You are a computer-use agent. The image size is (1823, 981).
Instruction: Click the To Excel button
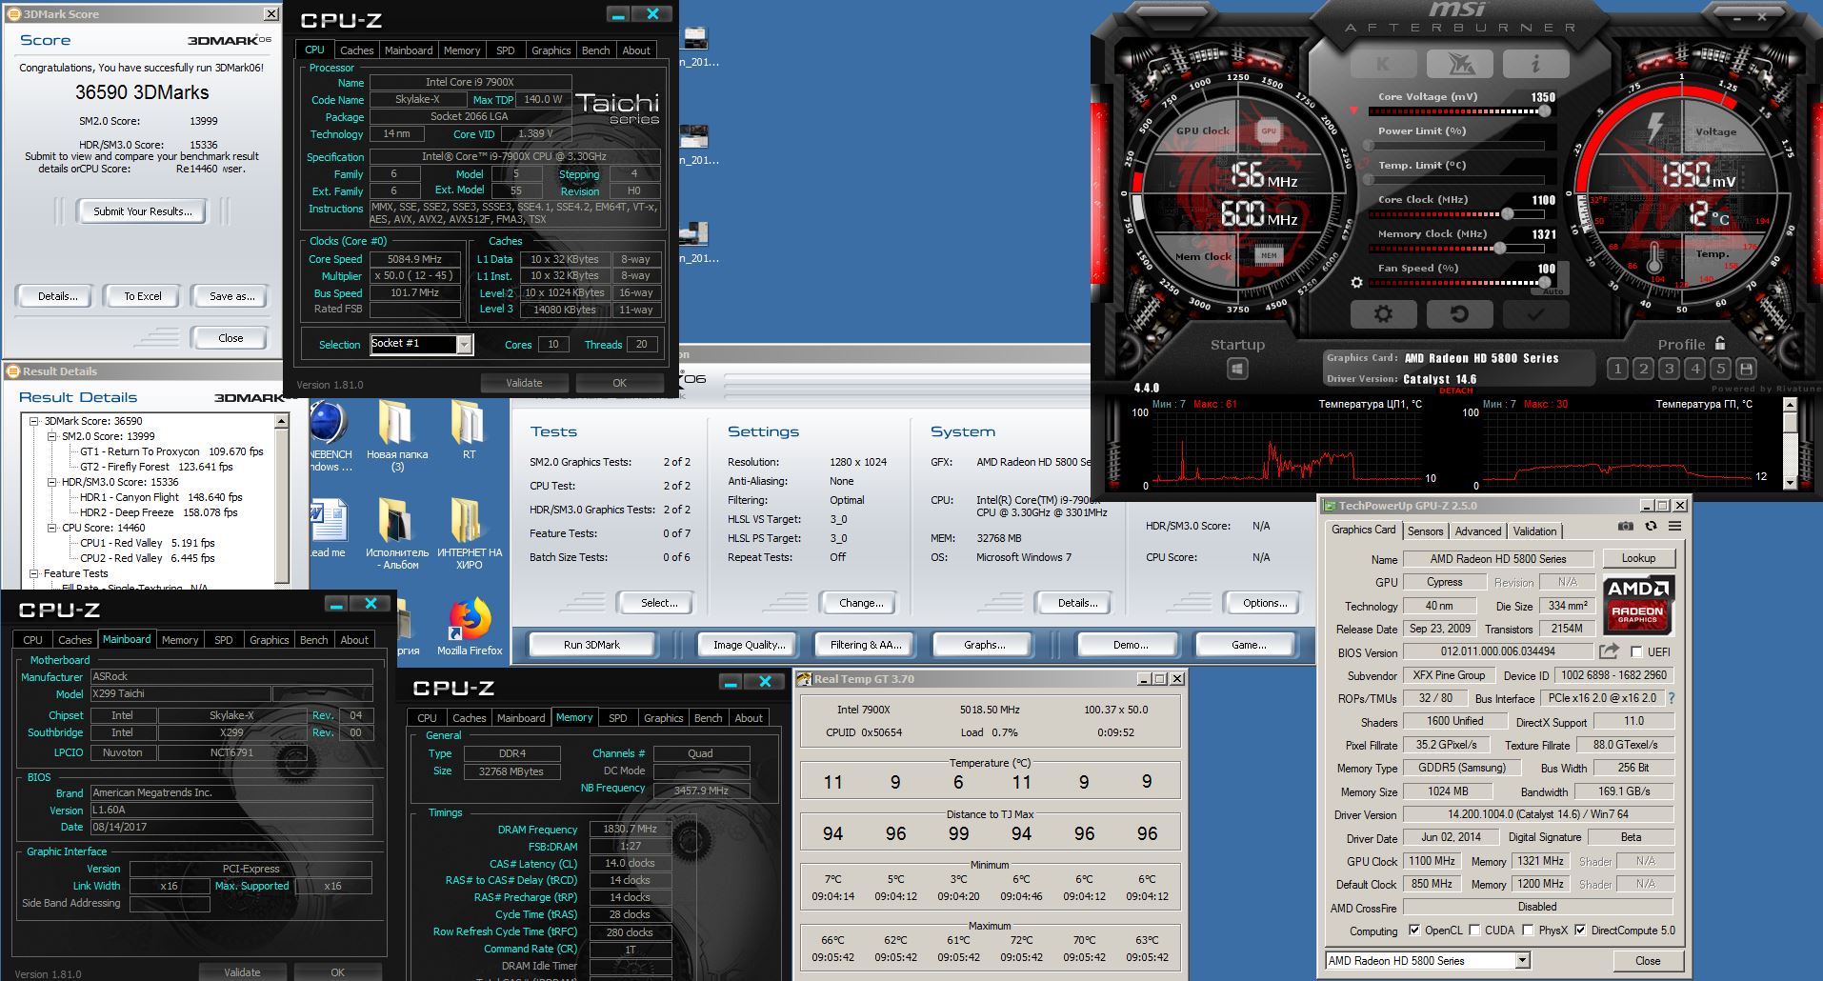pos(143,296)
